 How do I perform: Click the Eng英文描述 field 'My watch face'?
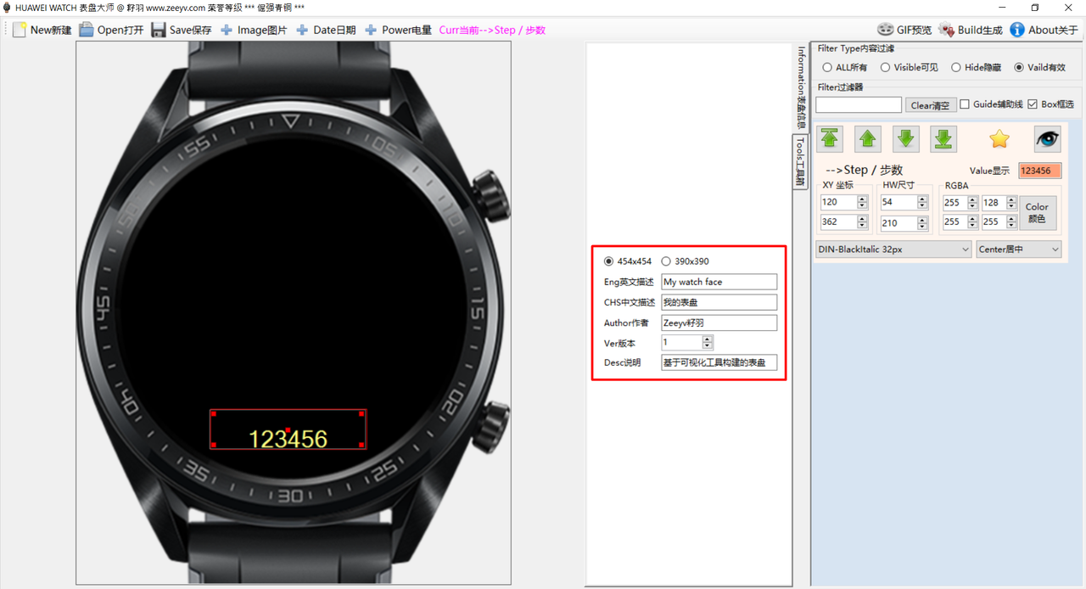pyautogui.click(x=719, y=282)
